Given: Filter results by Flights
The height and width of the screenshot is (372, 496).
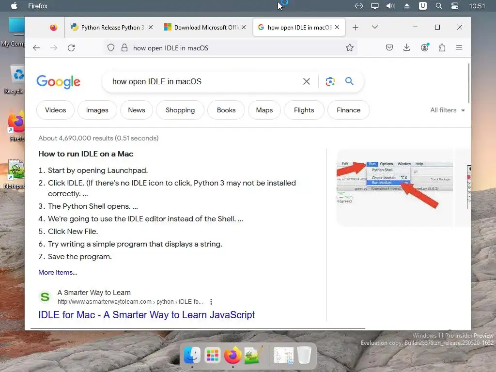Looking at the screenshot, I should click(x=304, y=110).
